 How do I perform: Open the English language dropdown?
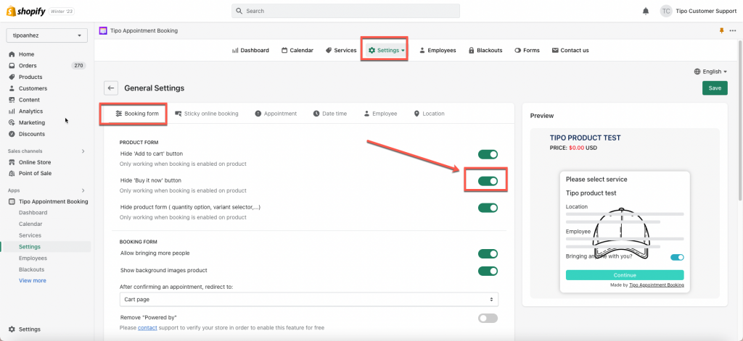tap(710, 72)
